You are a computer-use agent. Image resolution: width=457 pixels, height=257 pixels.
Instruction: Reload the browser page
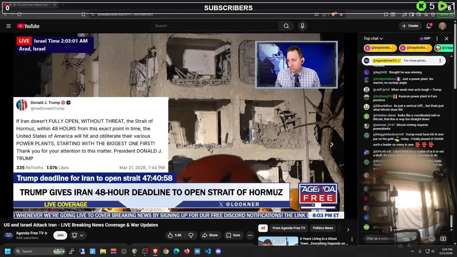point(19,14)
